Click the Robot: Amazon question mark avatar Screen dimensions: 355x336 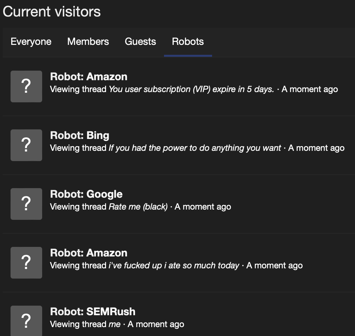26,86
